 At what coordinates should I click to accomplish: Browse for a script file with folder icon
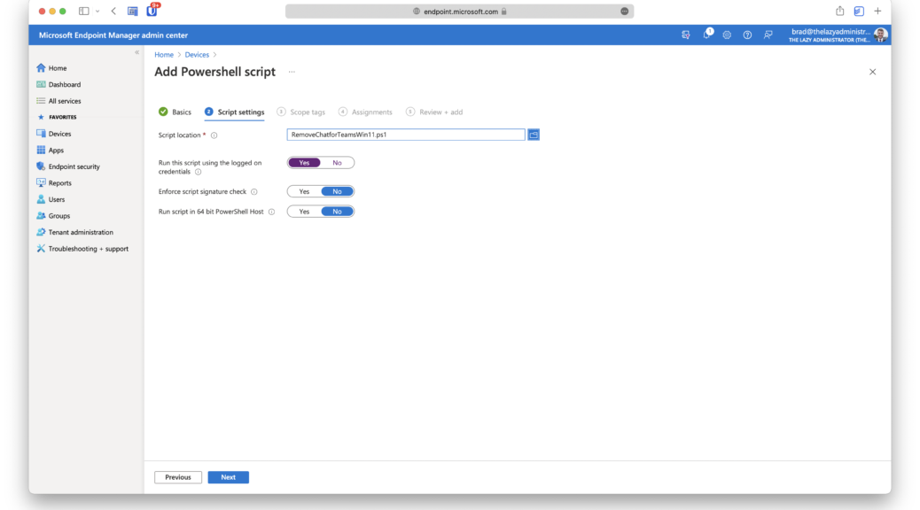[x=534, y=135]
